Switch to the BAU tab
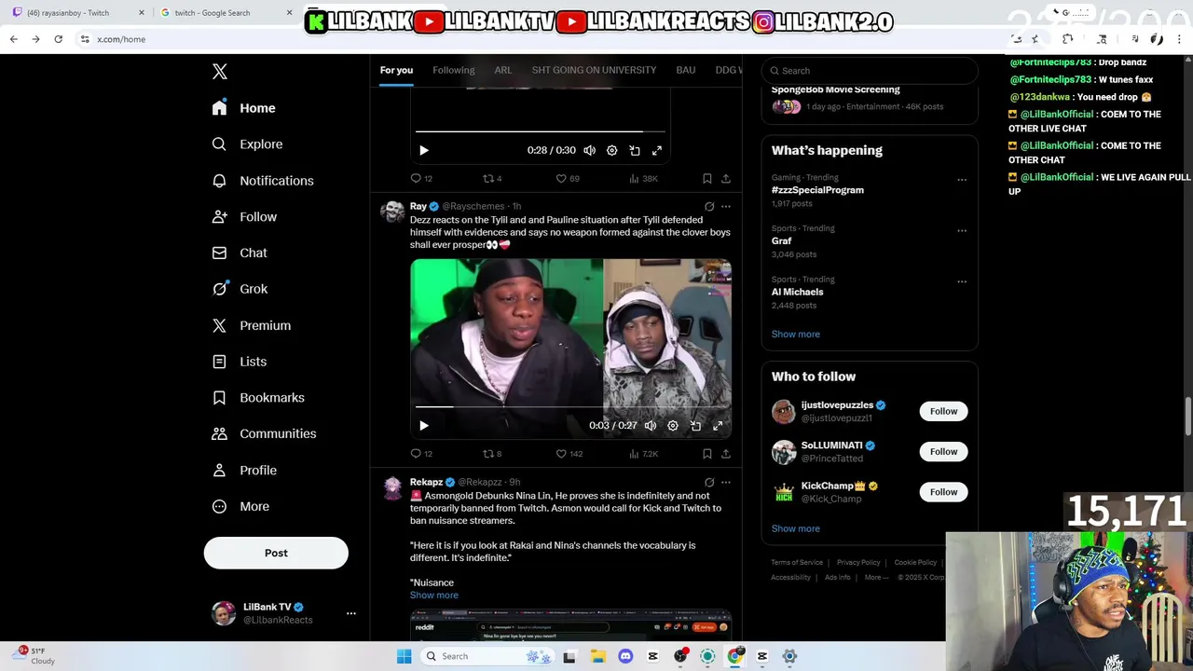This screenshot has height=671, width=1193. point(686,70)
